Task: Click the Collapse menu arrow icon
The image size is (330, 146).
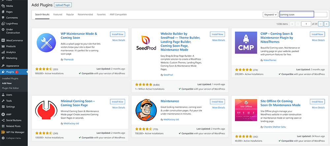Action: 3,138
